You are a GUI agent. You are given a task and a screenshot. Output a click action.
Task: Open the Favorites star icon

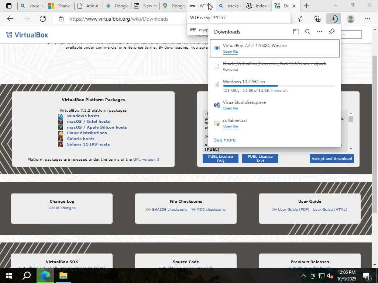click(301, 19)
